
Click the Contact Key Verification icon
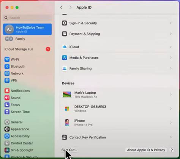coord(65,137)
